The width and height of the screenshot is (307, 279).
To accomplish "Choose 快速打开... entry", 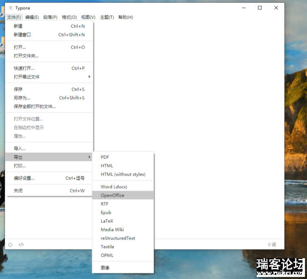I will [x=49, y=68].
